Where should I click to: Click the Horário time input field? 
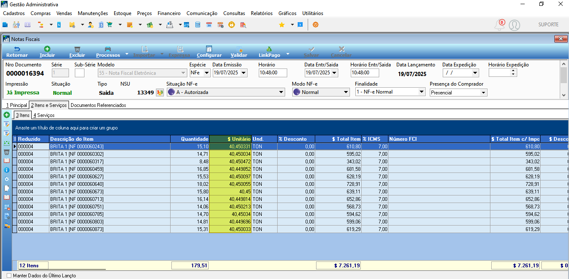[273, 73]
